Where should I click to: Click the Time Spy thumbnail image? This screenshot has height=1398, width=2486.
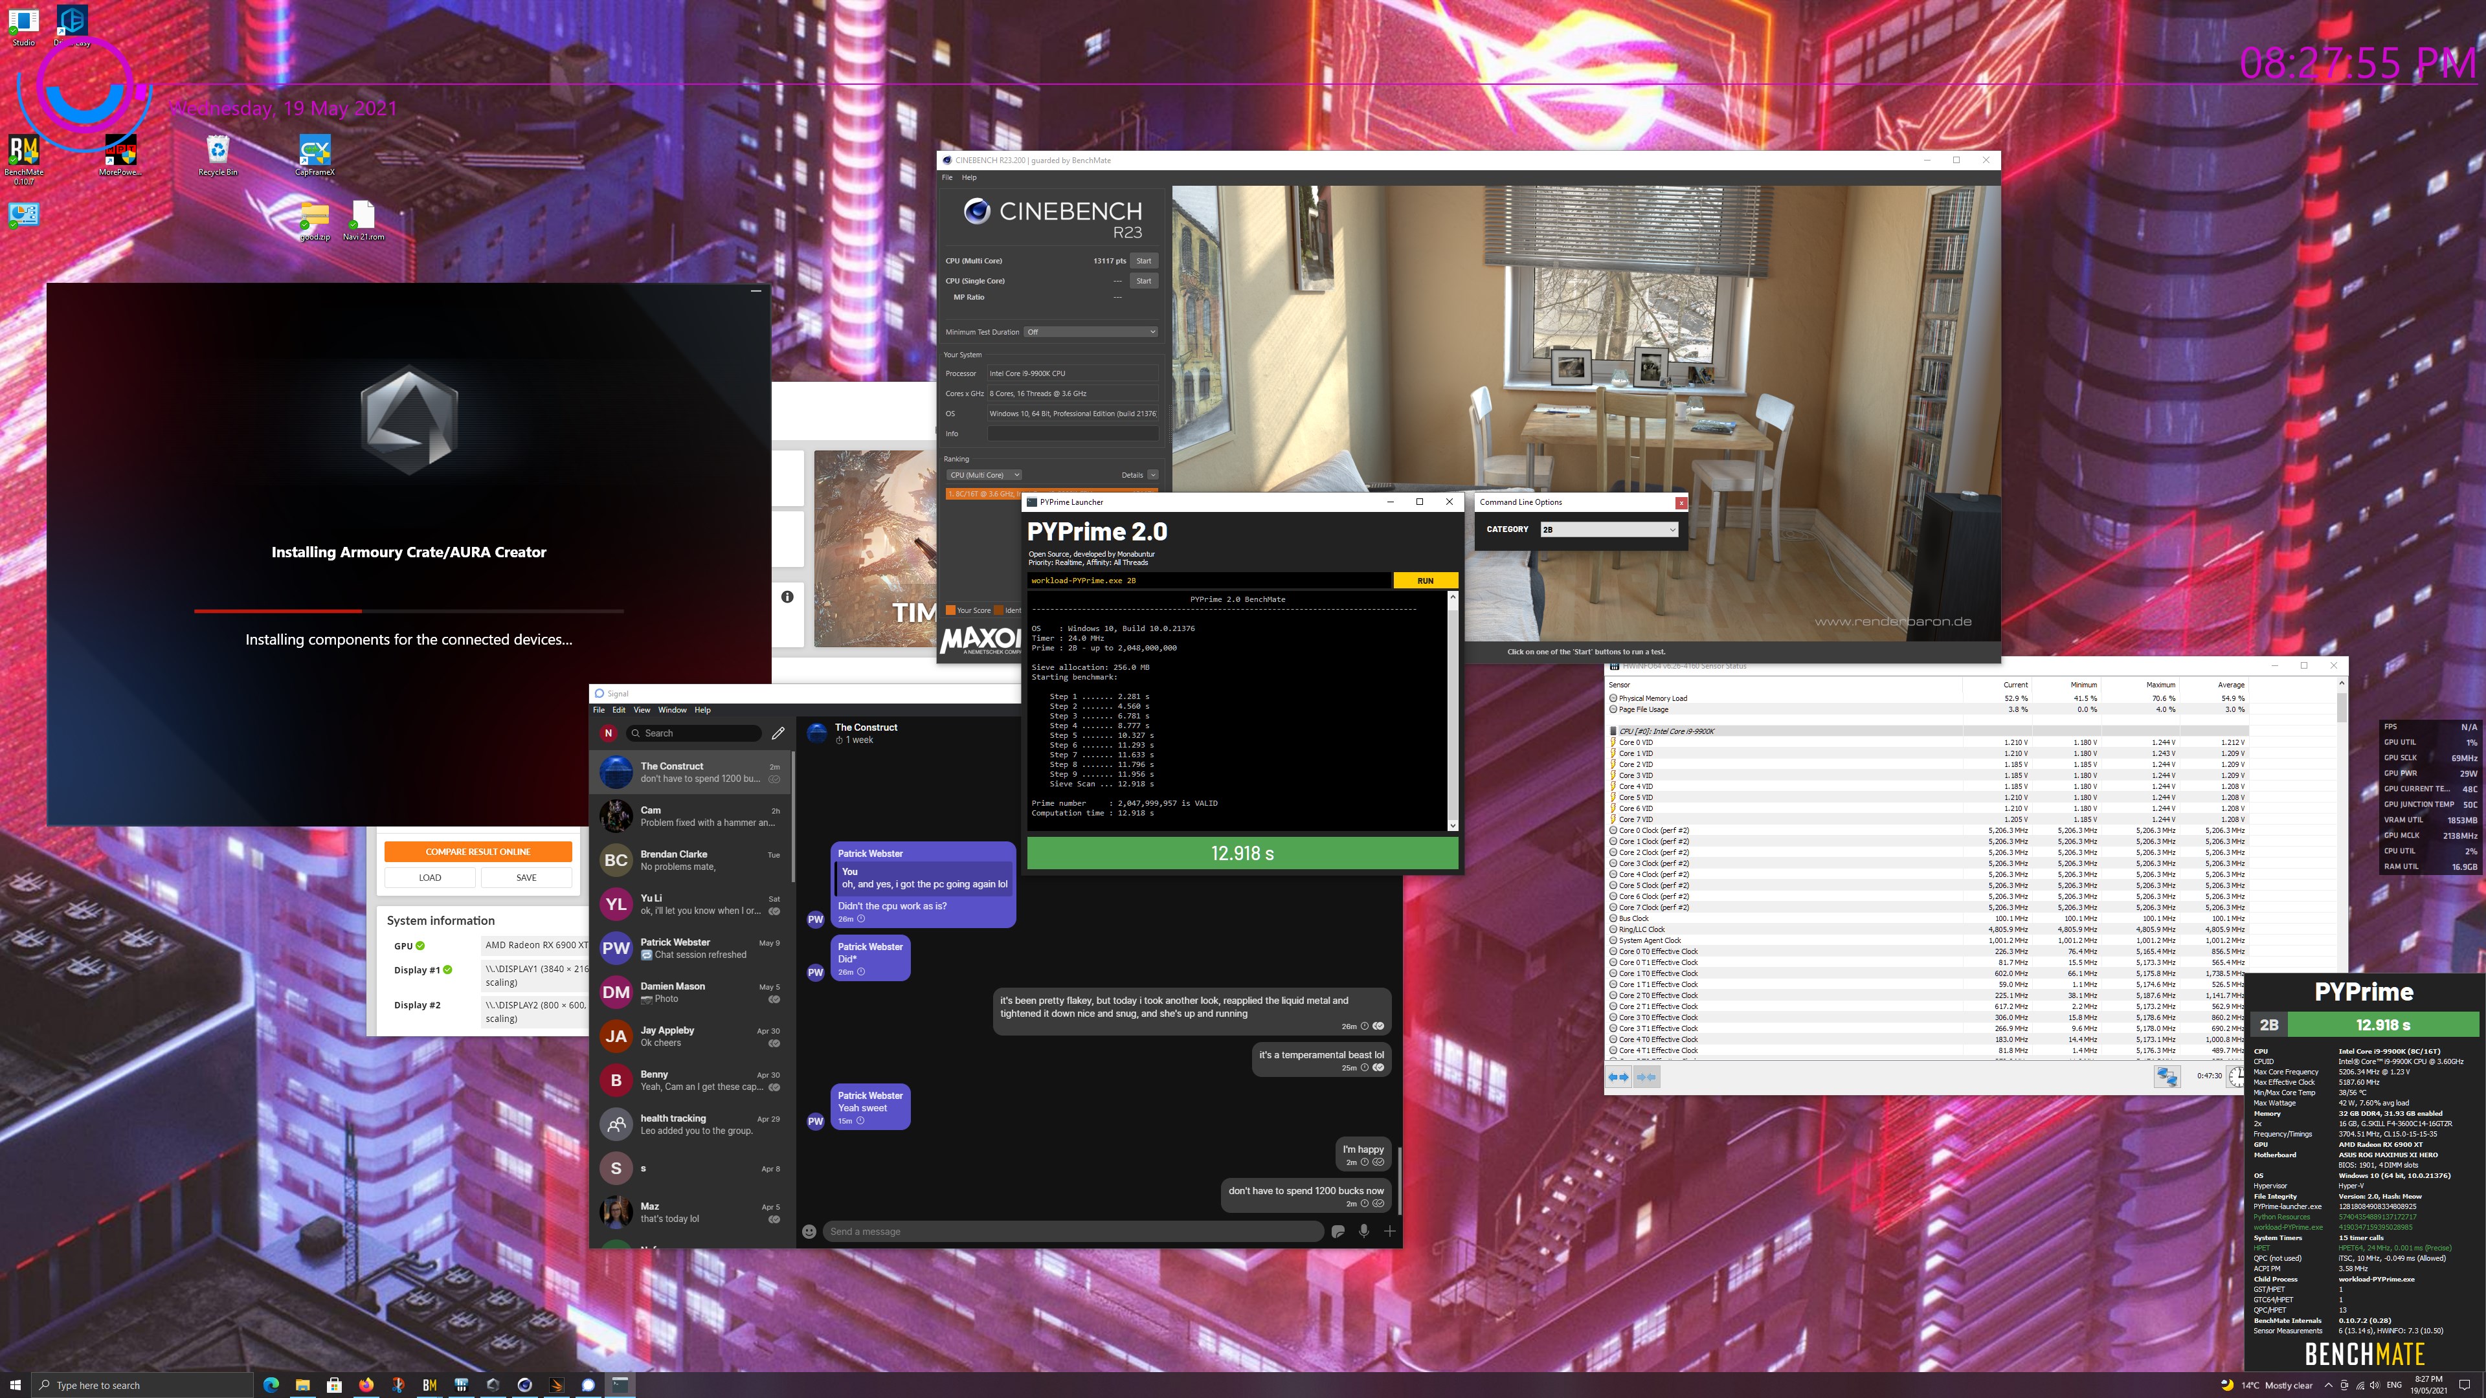[x=875, y=548]
